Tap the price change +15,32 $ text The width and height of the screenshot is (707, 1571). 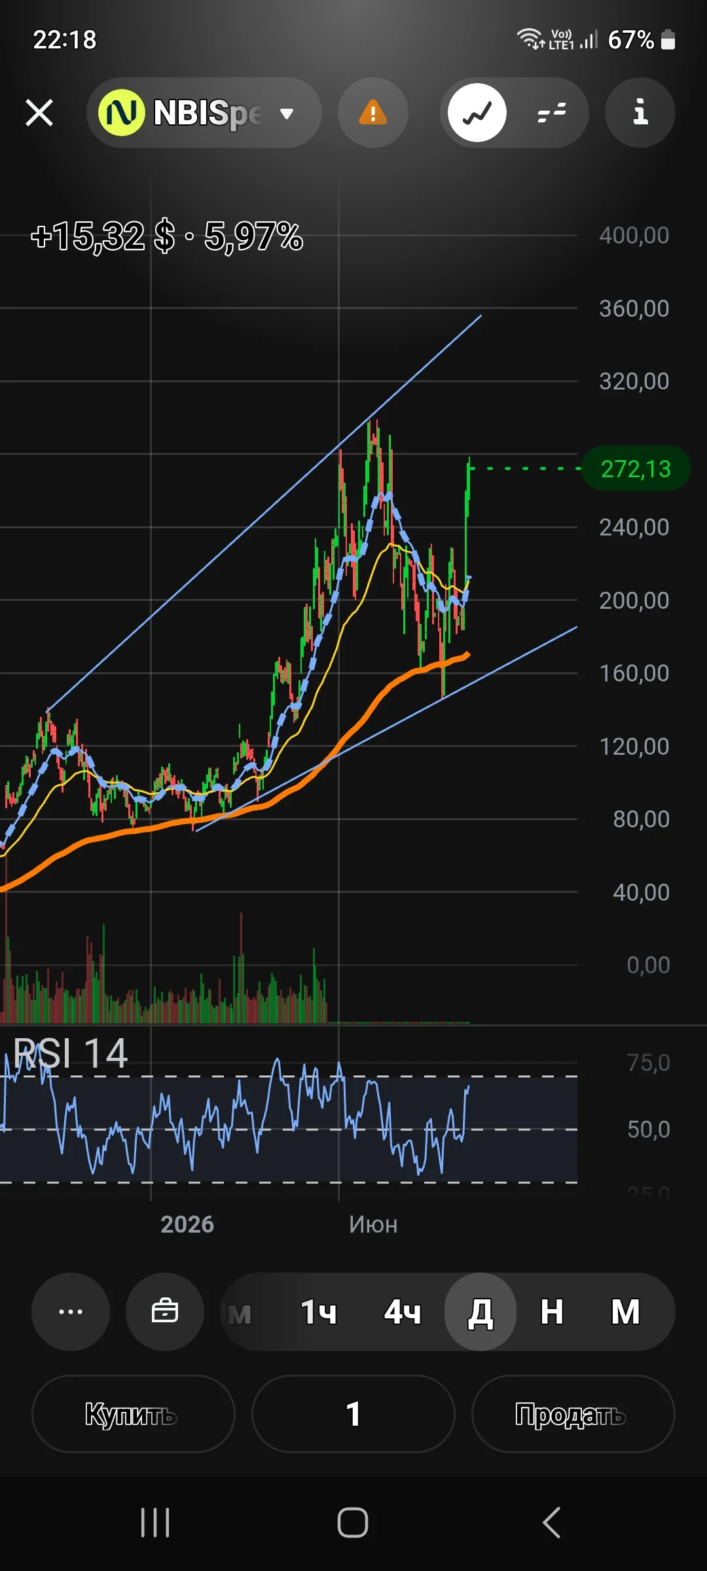[x=103, y=236]
